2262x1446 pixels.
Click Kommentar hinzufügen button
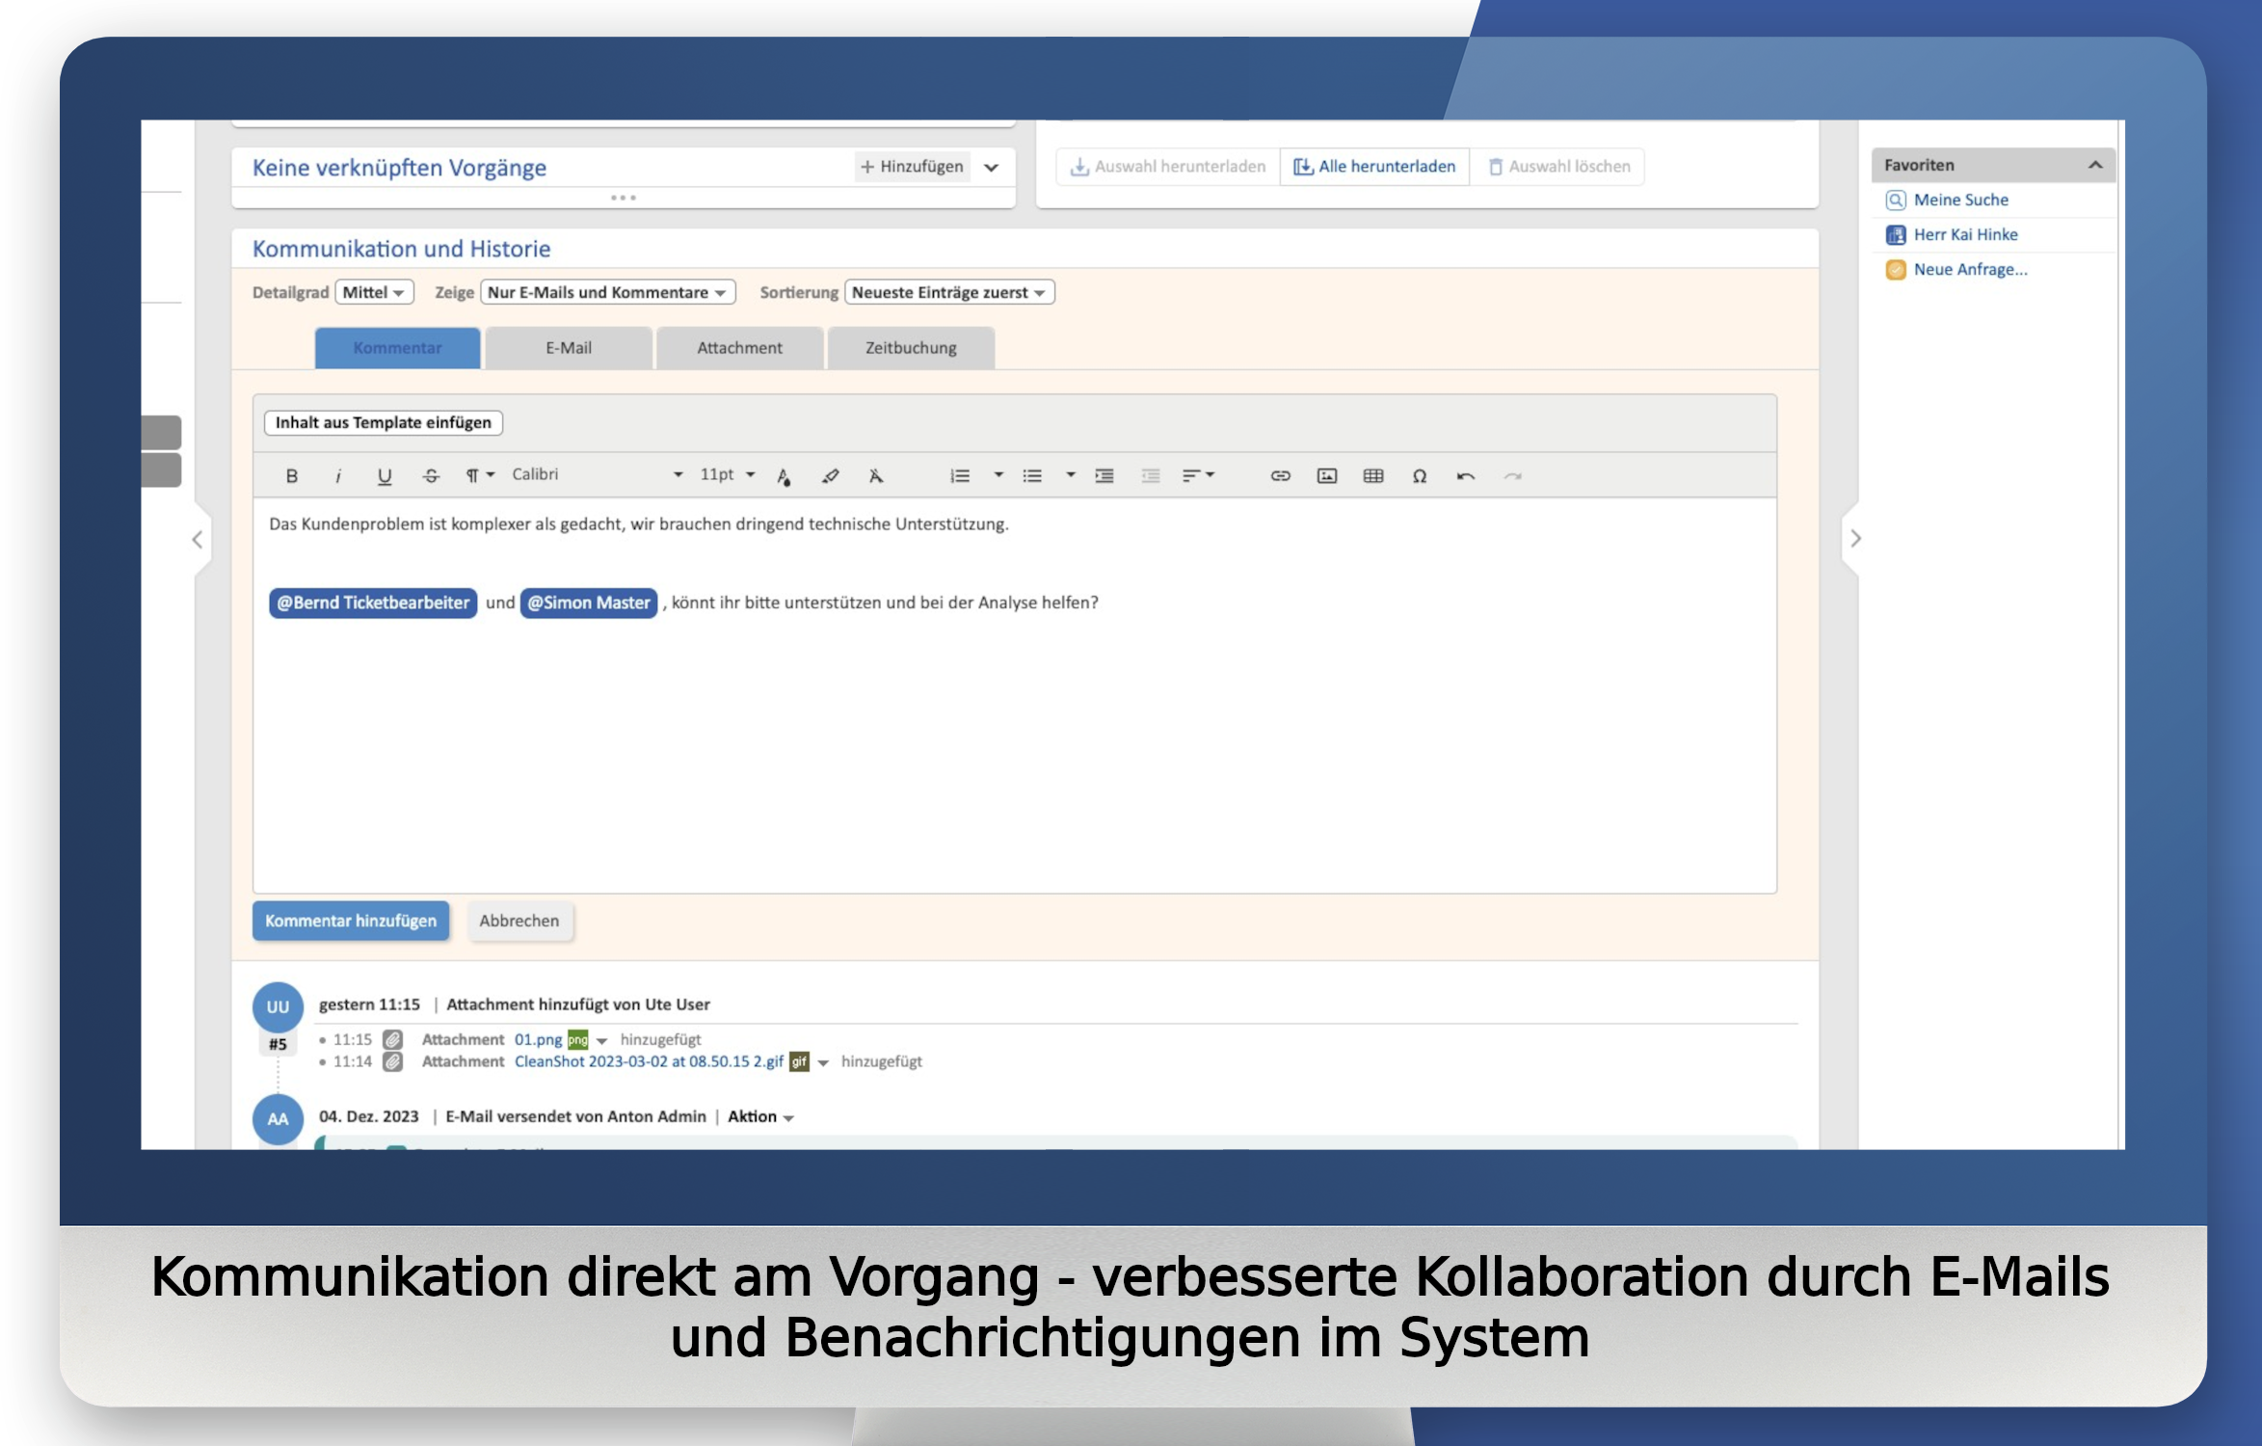(x=351, y=921)
